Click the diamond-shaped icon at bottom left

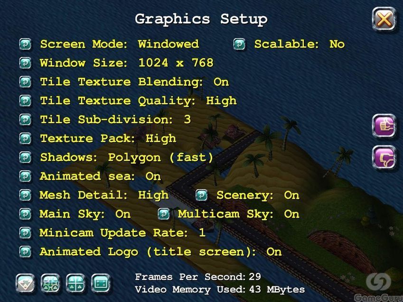click(x=25, y=284)
